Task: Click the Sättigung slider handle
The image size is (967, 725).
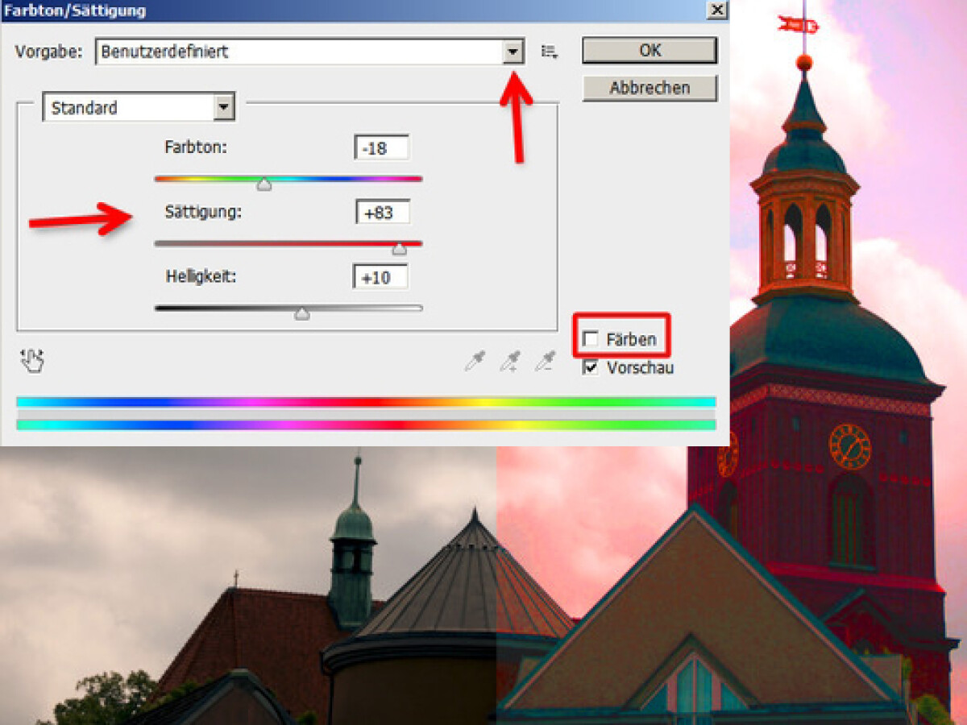Action: point(399,249)
